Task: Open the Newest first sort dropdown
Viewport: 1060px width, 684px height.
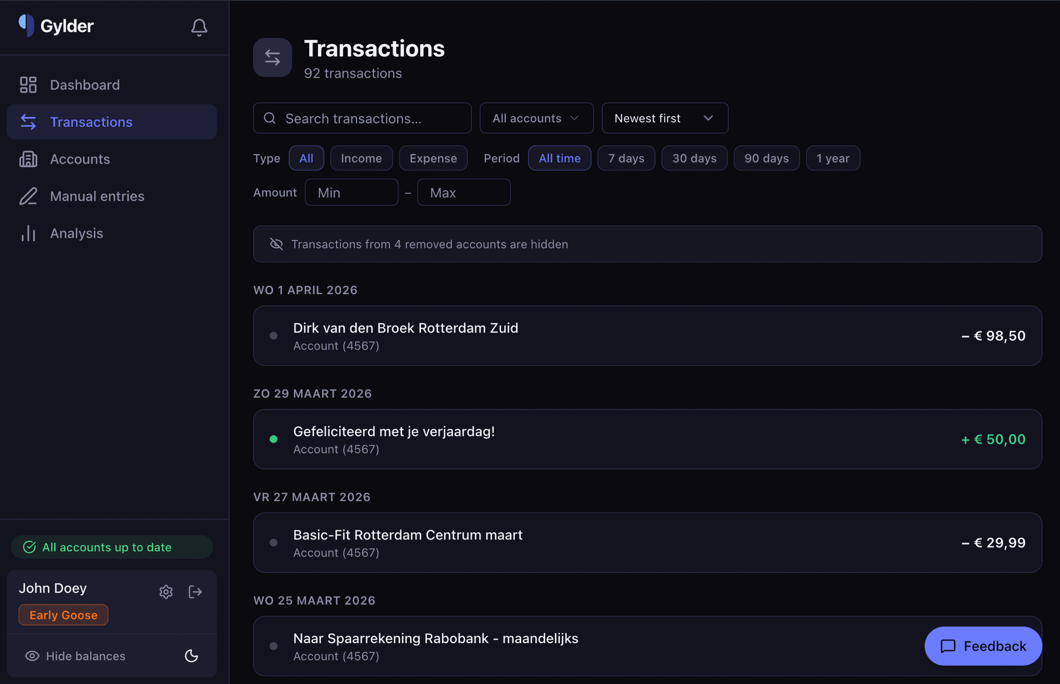Action: click(664, 118)
